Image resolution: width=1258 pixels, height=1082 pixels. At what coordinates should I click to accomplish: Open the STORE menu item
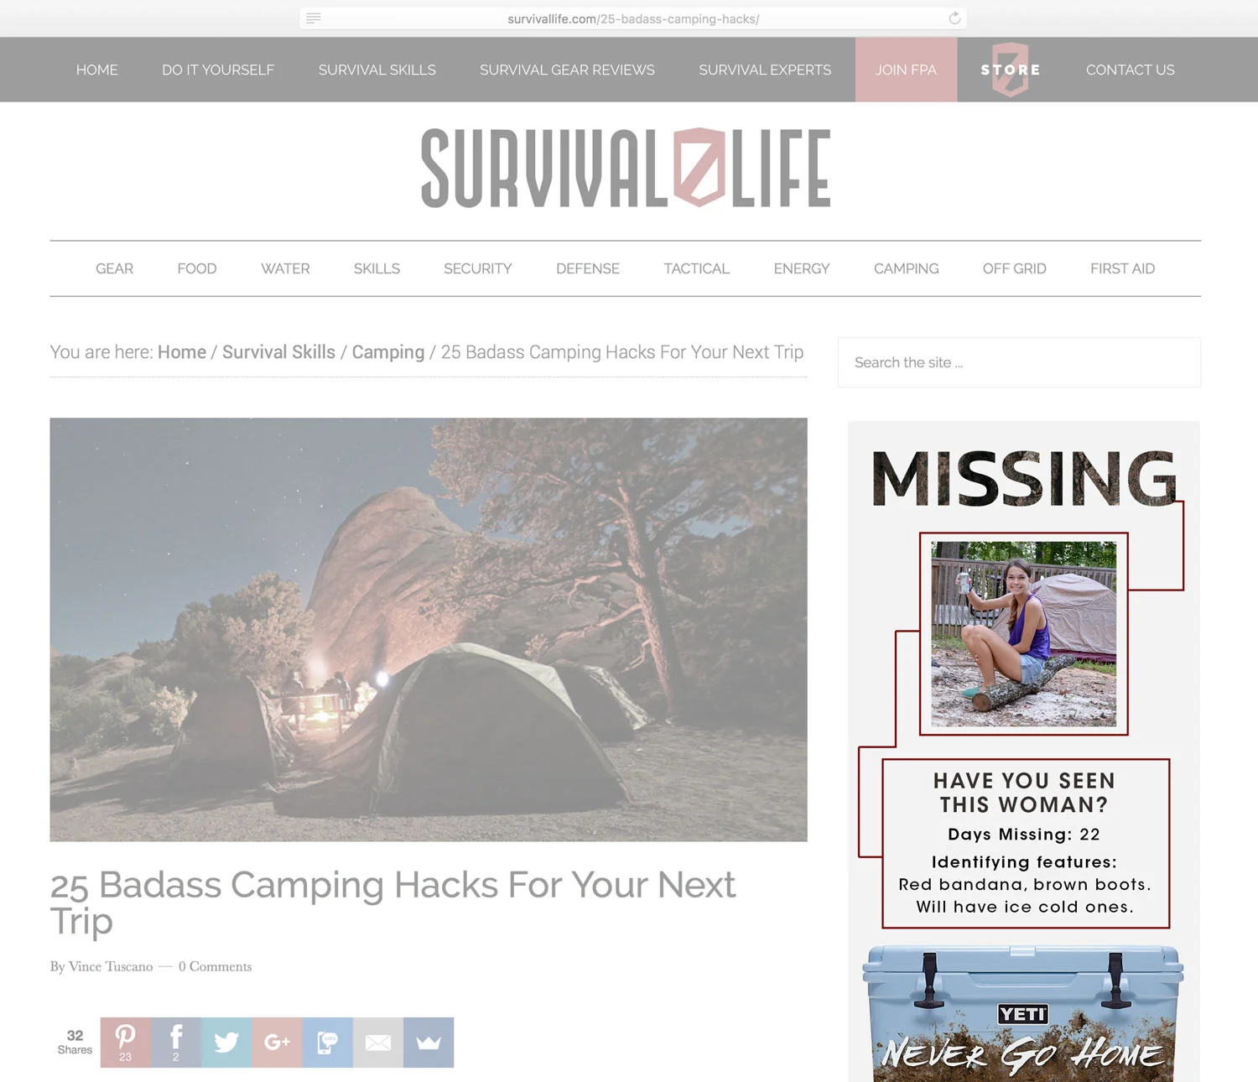1011,70
